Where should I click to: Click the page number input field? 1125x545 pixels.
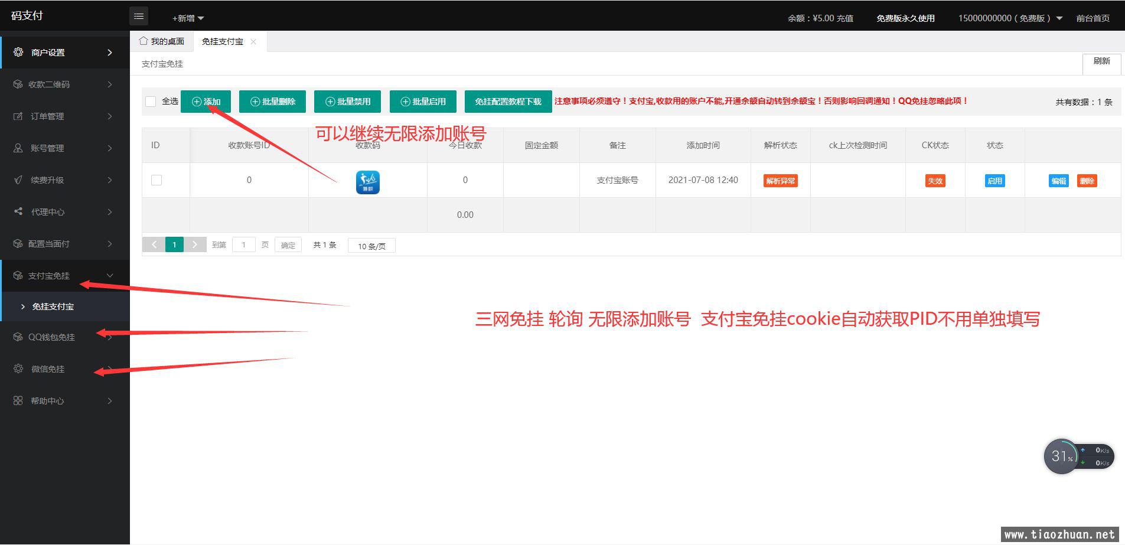(x=243, y=244)
